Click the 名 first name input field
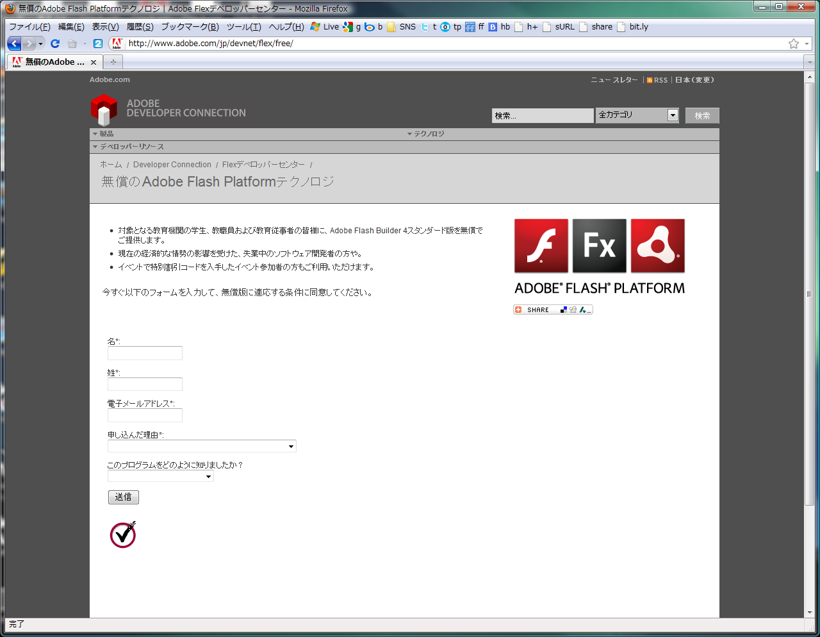 tap(145, 353)
